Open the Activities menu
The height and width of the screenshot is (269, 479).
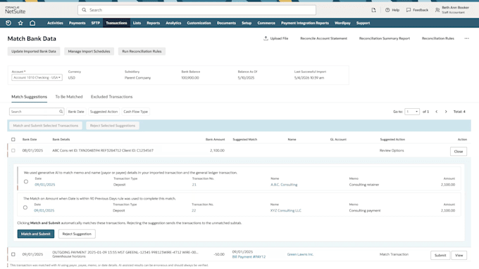(x=55, y=23)
